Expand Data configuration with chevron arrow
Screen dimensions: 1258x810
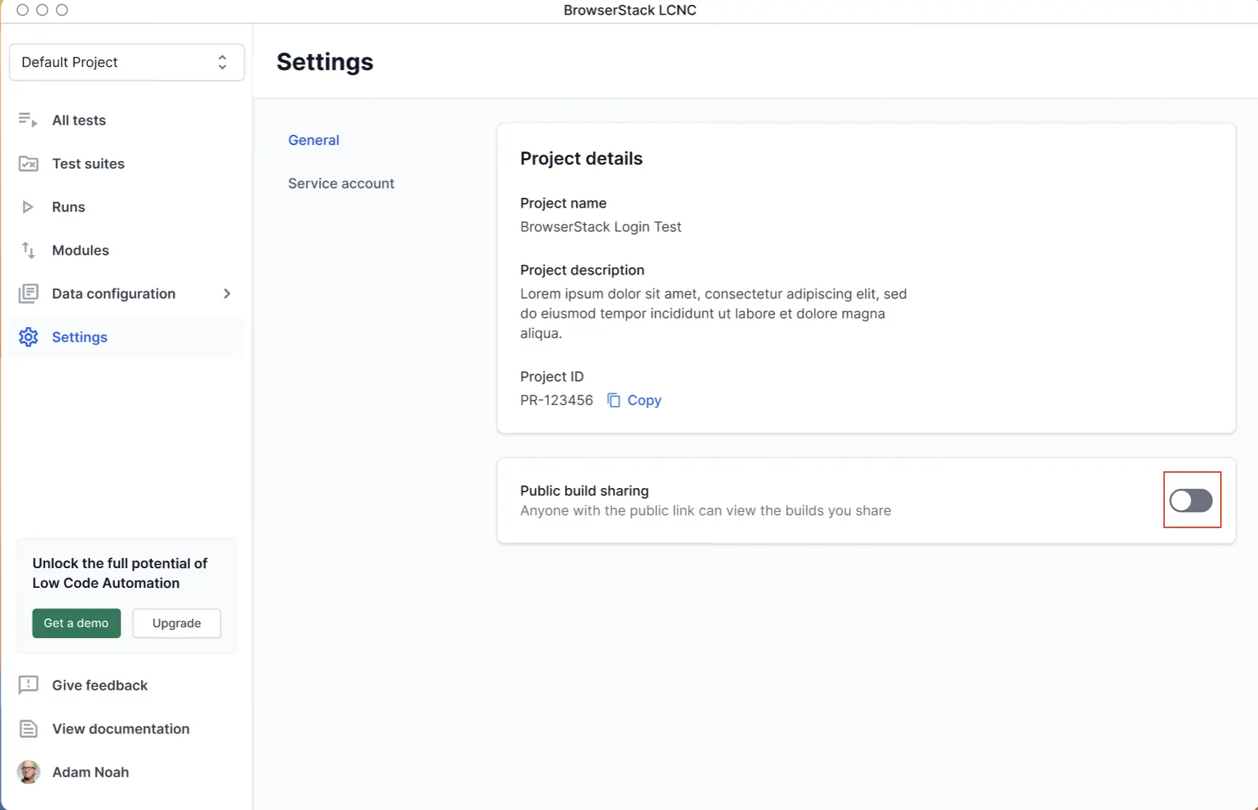(226, 294)
